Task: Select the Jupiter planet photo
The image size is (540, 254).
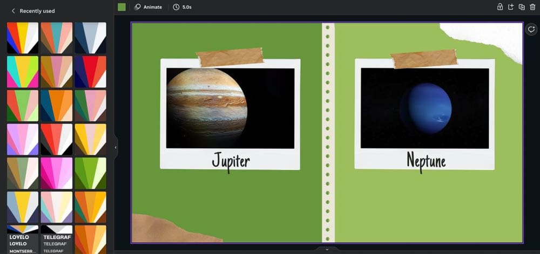Action: 230,108
